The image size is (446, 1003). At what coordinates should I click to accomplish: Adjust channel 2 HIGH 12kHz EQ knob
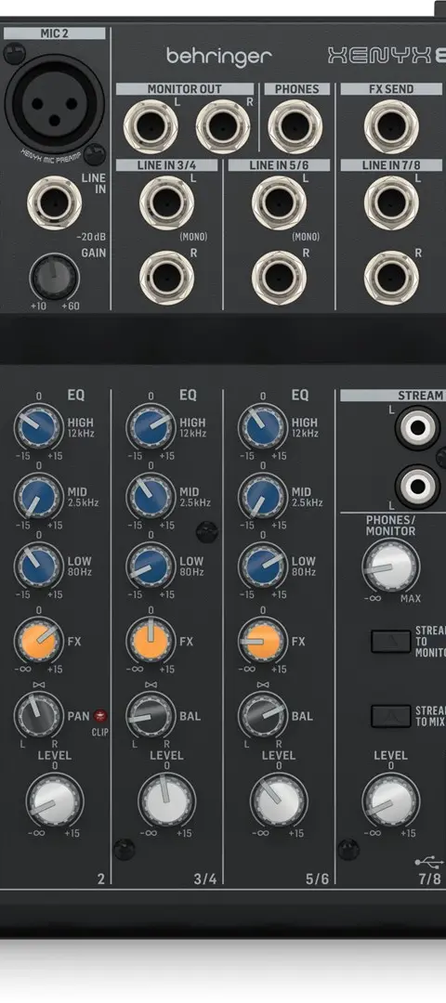click(39, 426)
